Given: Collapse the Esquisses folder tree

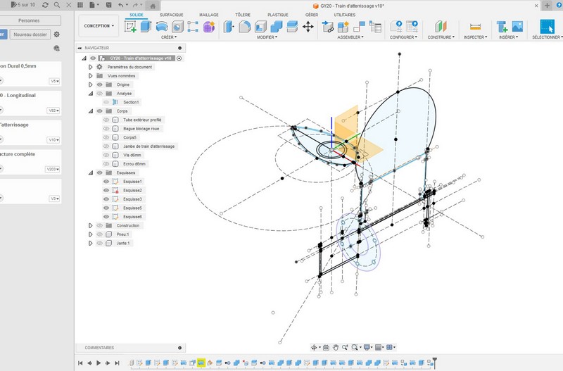Looking at the screenshot, I should pyautogui.click(x=91, y=172).
